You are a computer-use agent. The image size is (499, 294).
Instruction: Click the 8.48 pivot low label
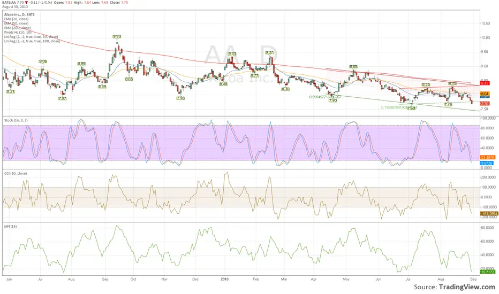[223, 84]
